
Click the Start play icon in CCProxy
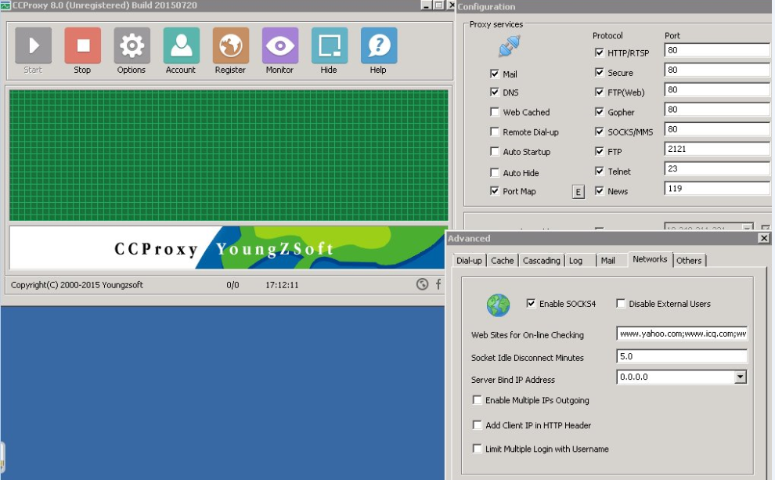[33, 45]
